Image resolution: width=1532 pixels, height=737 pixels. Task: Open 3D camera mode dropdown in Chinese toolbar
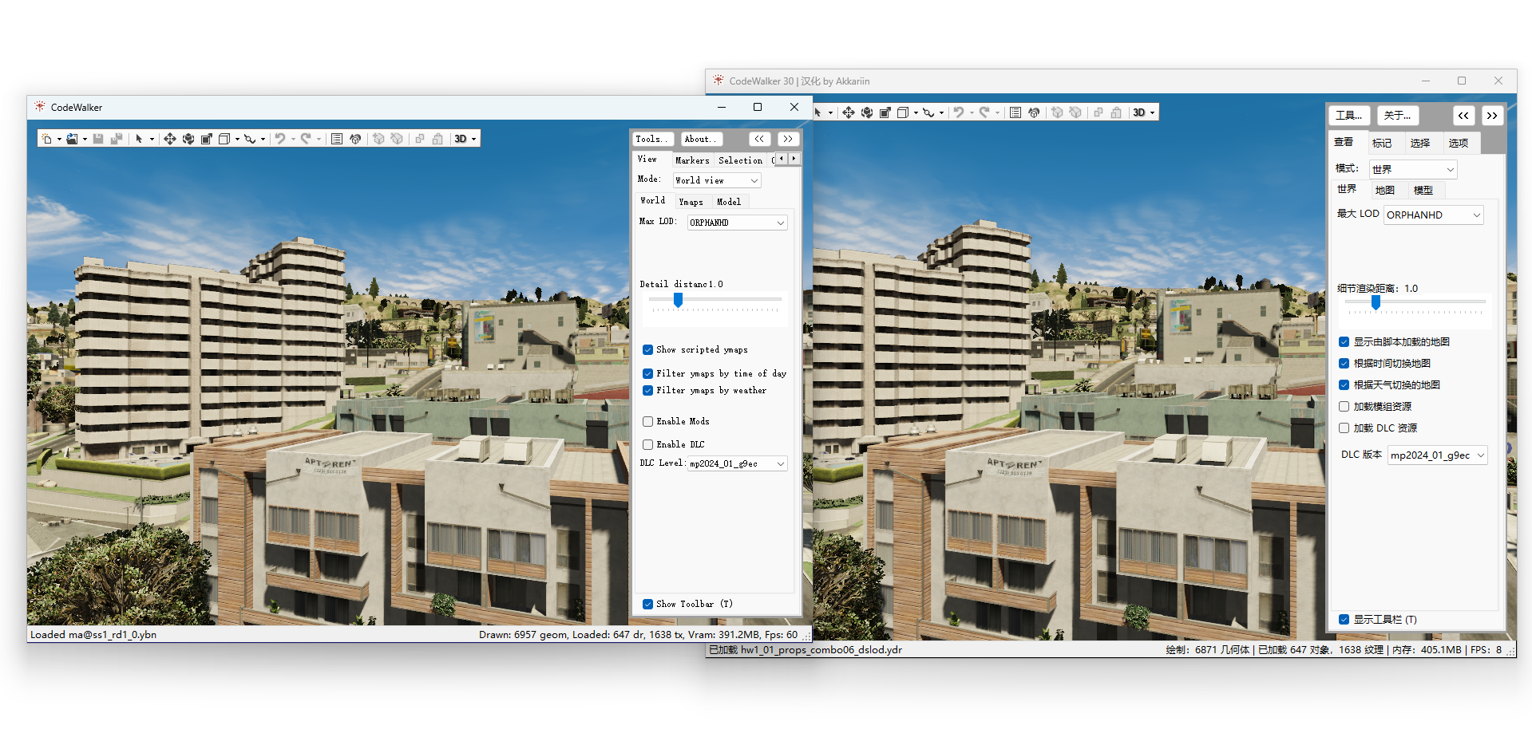tap(1144, 112)
